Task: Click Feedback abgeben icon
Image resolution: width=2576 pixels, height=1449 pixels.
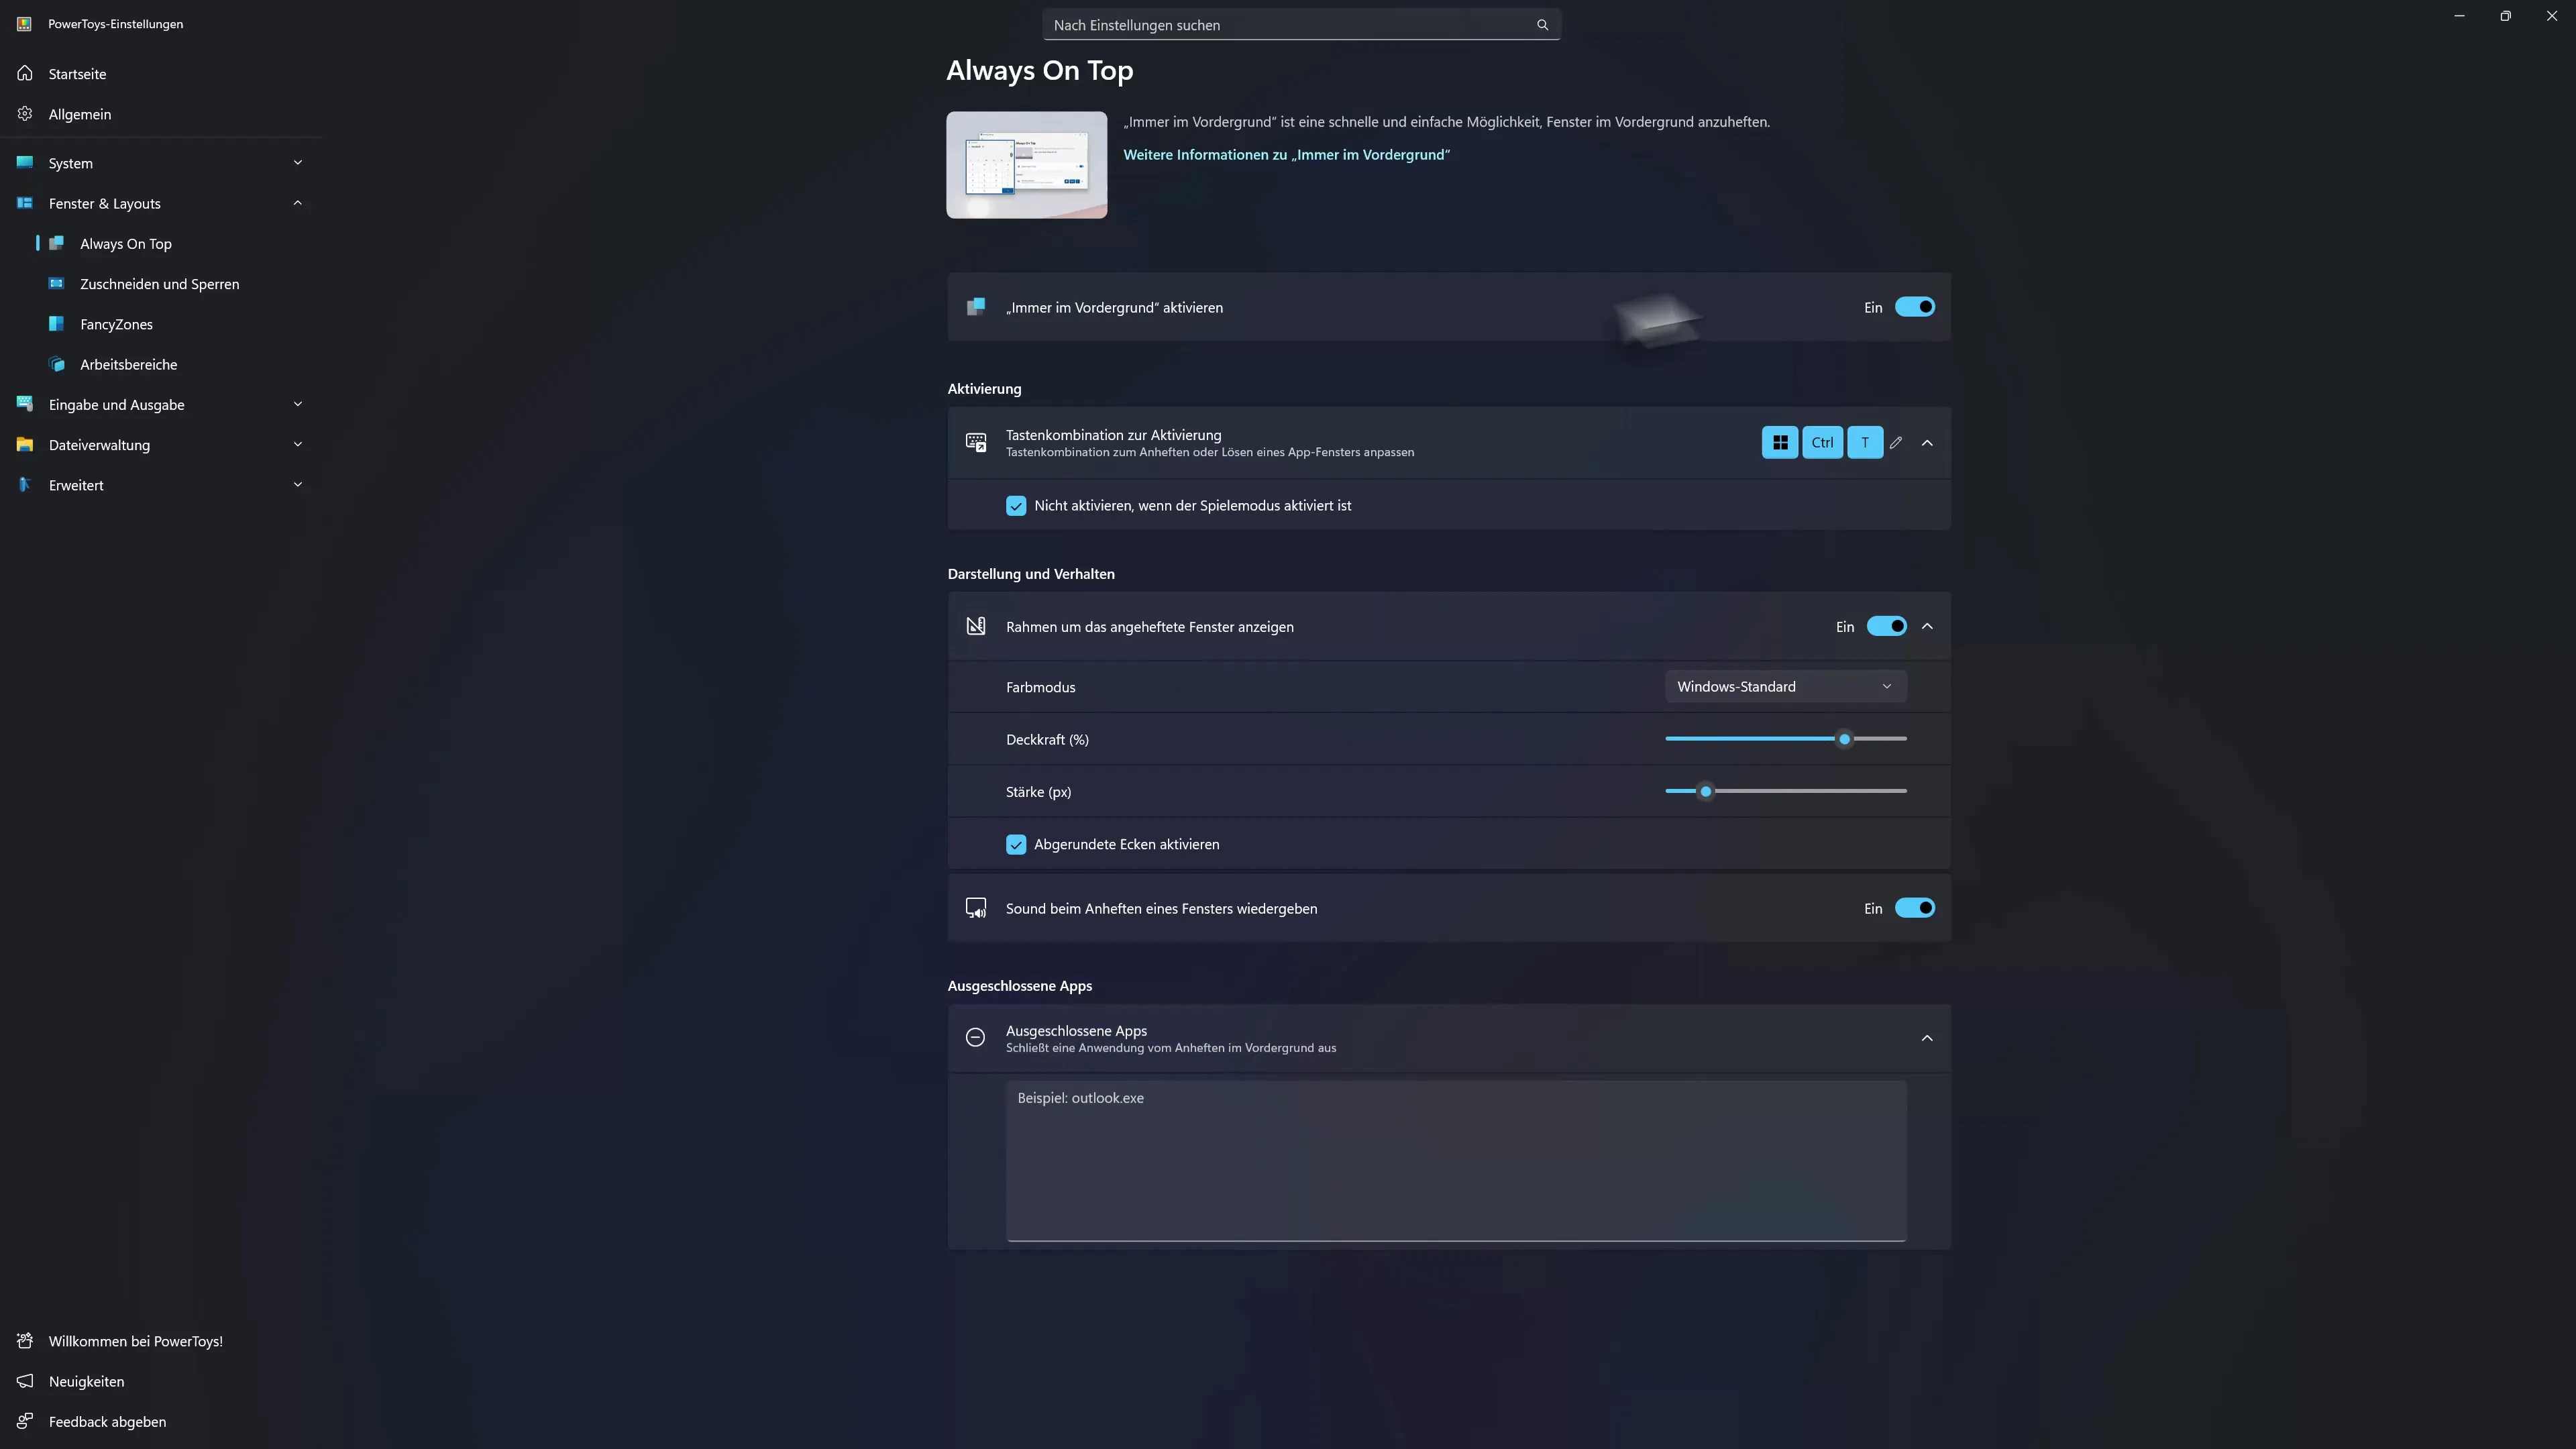Action: click(x=25, y=1421)
